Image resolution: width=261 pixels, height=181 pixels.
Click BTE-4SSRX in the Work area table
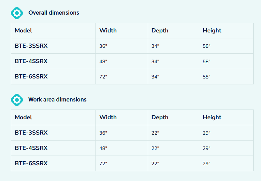pos(31,148)
